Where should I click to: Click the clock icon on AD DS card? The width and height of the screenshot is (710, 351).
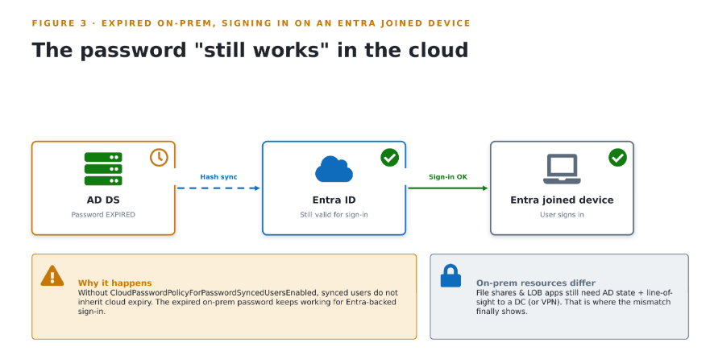[159, 158]
